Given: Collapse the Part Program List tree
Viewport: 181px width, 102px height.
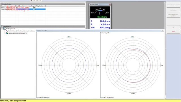Looking at the screenshot, I should click(x=2, y=29).
